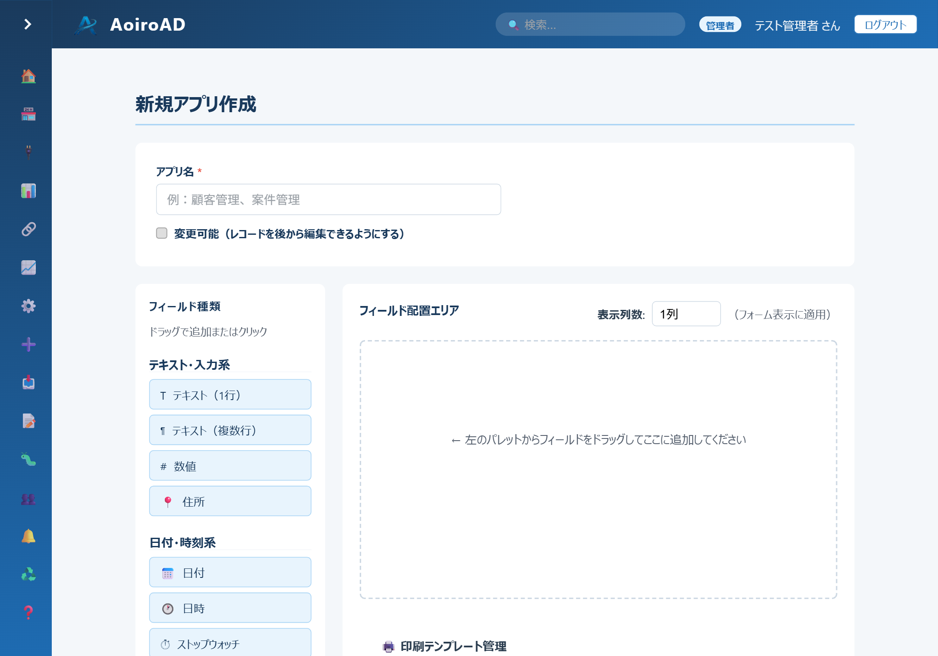The height and width of the screenshot is (656, 938).
Task: Add the テキスト（1行） field
Action: click(x=230, y=394)
